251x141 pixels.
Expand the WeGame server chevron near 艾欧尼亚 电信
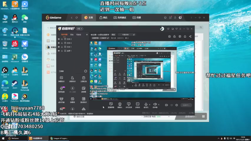tap(169, 117)
